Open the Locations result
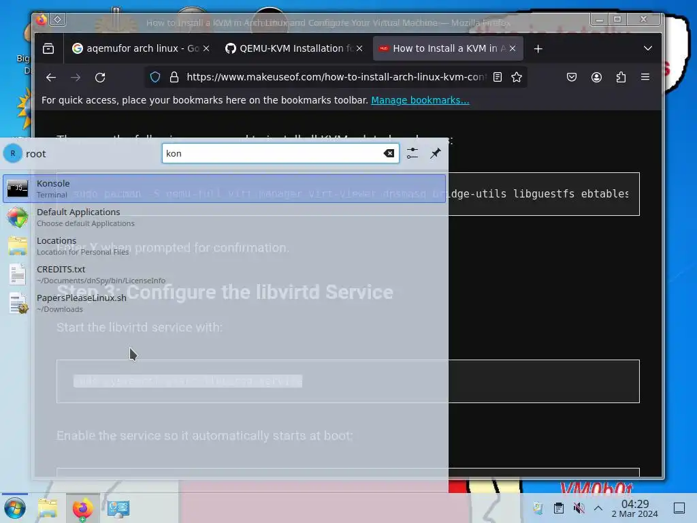 pos(224,246)
